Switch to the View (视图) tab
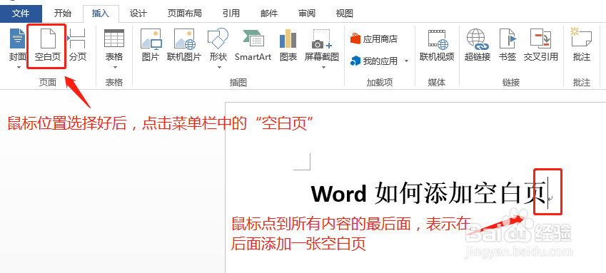This screenshot has height=273, width=606. pyautogui.click(x=344, y=14)
